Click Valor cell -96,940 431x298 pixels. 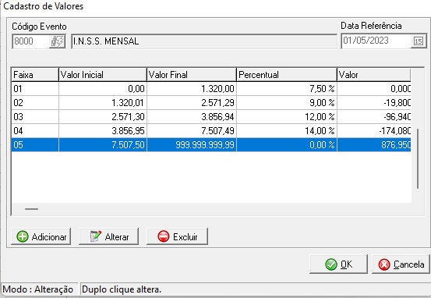pyautogui.click(x=374, y=117)
